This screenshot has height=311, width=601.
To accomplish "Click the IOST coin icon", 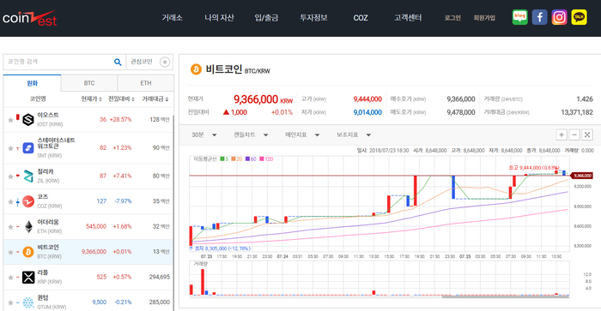I will coord(28,120).
